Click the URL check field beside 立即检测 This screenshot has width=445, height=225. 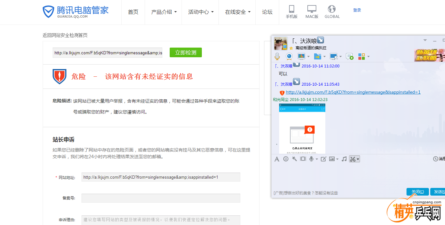[x=107, y=53]
